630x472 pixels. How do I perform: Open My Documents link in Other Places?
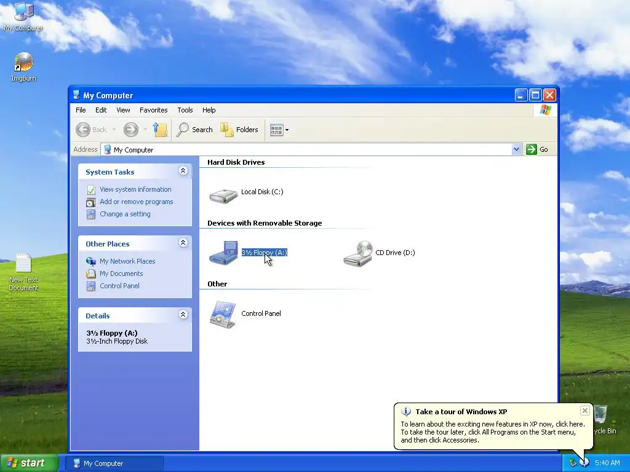point(121,273)
